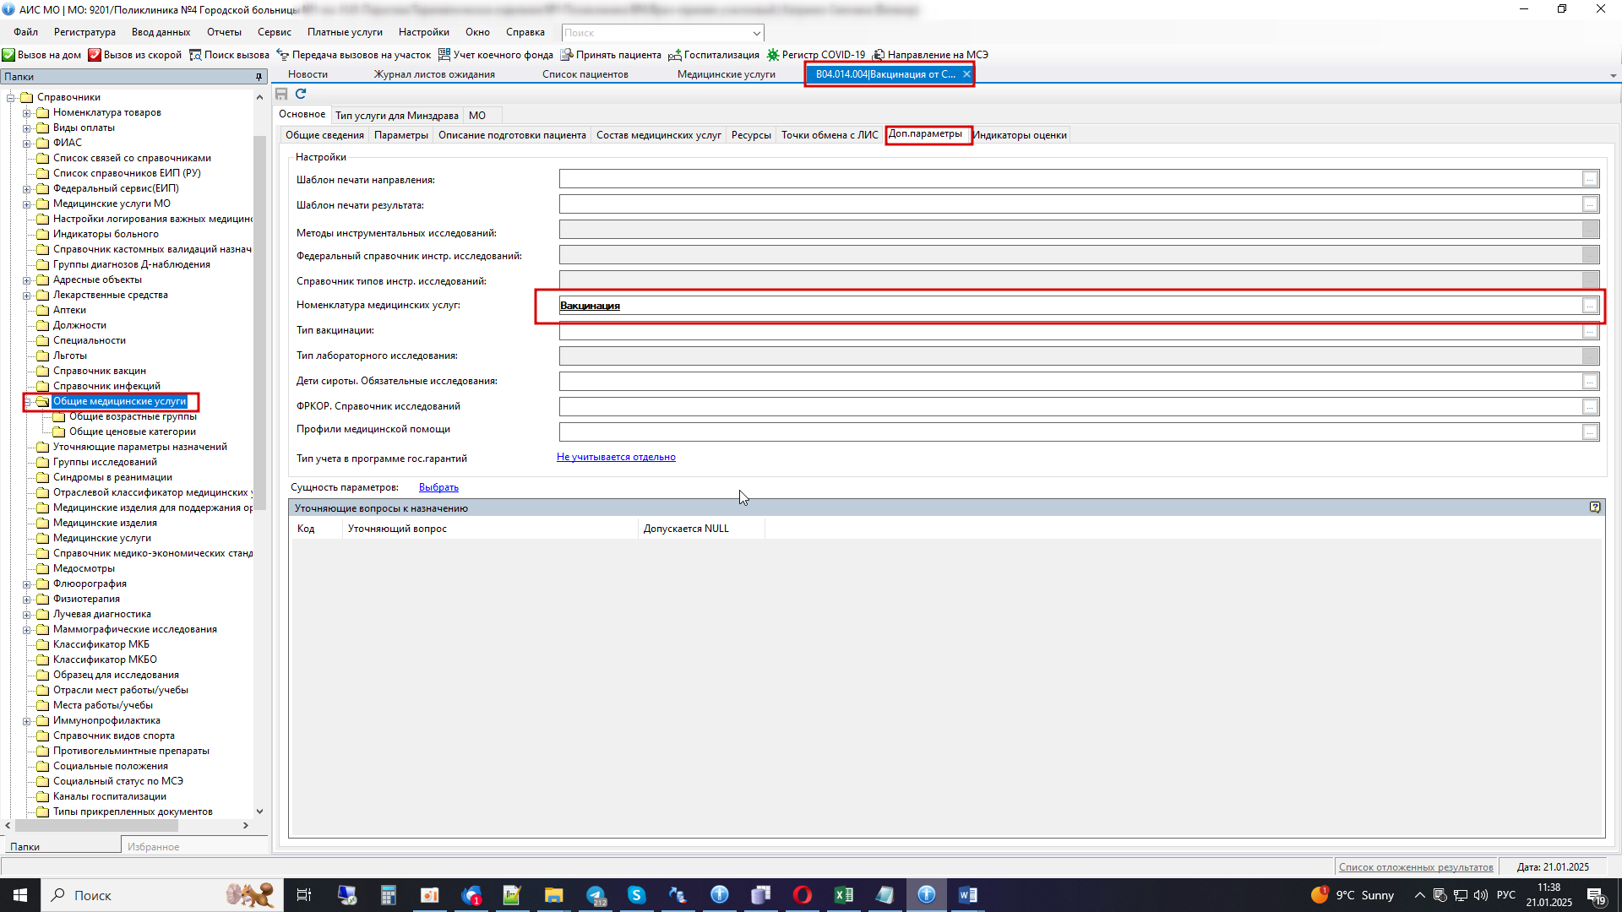Open Word from the taskbar
1622x912 pixels.
point(968,895)
